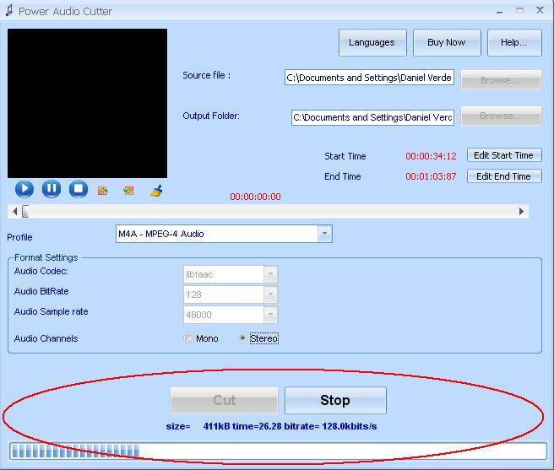Click Edit End Time button
Image resolution: width=554 pixels, height=470 pixels.
coord(504,176)
